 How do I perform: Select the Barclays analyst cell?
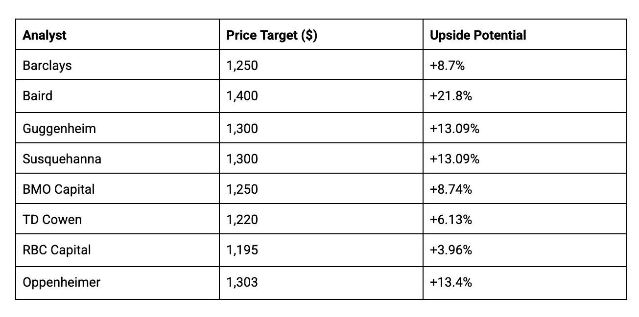[x=47, y=65]
